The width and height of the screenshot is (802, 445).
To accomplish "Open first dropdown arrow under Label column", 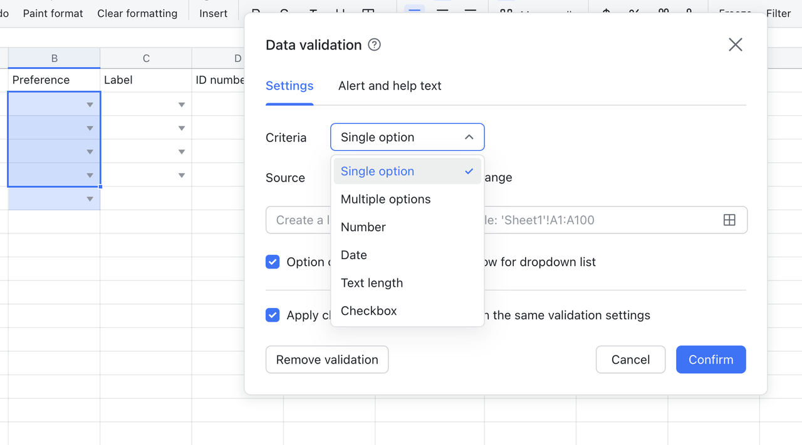I will 181,105.
